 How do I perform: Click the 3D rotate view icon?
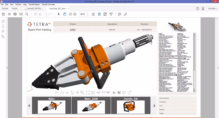coord(72,92)
